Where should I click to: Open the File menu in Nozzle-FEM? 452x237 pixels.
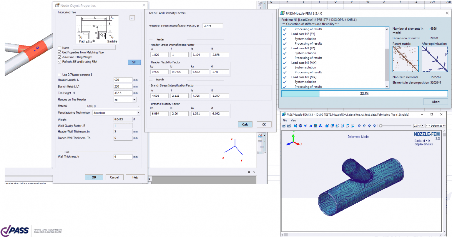tap(284, 120)
